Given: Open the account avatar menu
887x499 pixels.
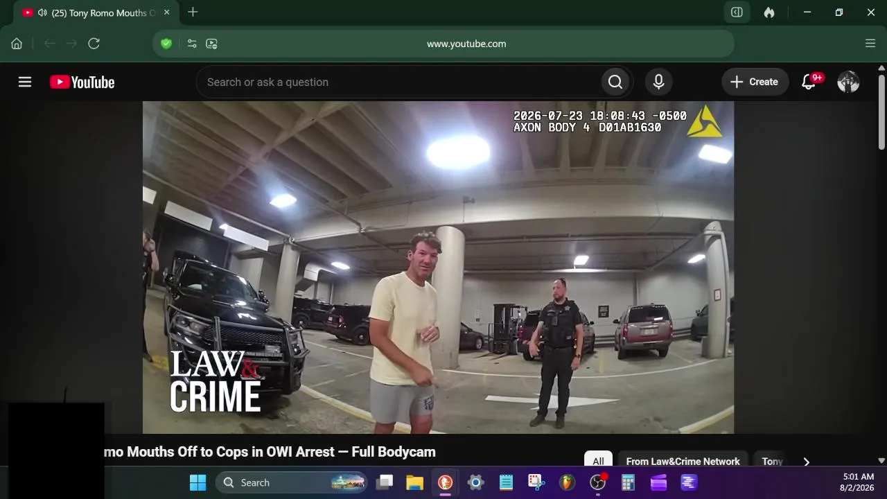Looking at the screenshot, I should (x=848, y=82).
